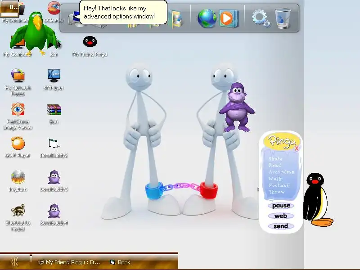Click the globe browser icon in dock

point(207,18)
